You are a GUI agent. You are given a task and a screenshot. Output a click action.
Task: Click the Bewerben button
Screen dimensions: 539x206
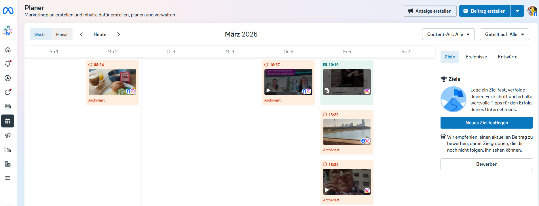click(x=487, y=164)
